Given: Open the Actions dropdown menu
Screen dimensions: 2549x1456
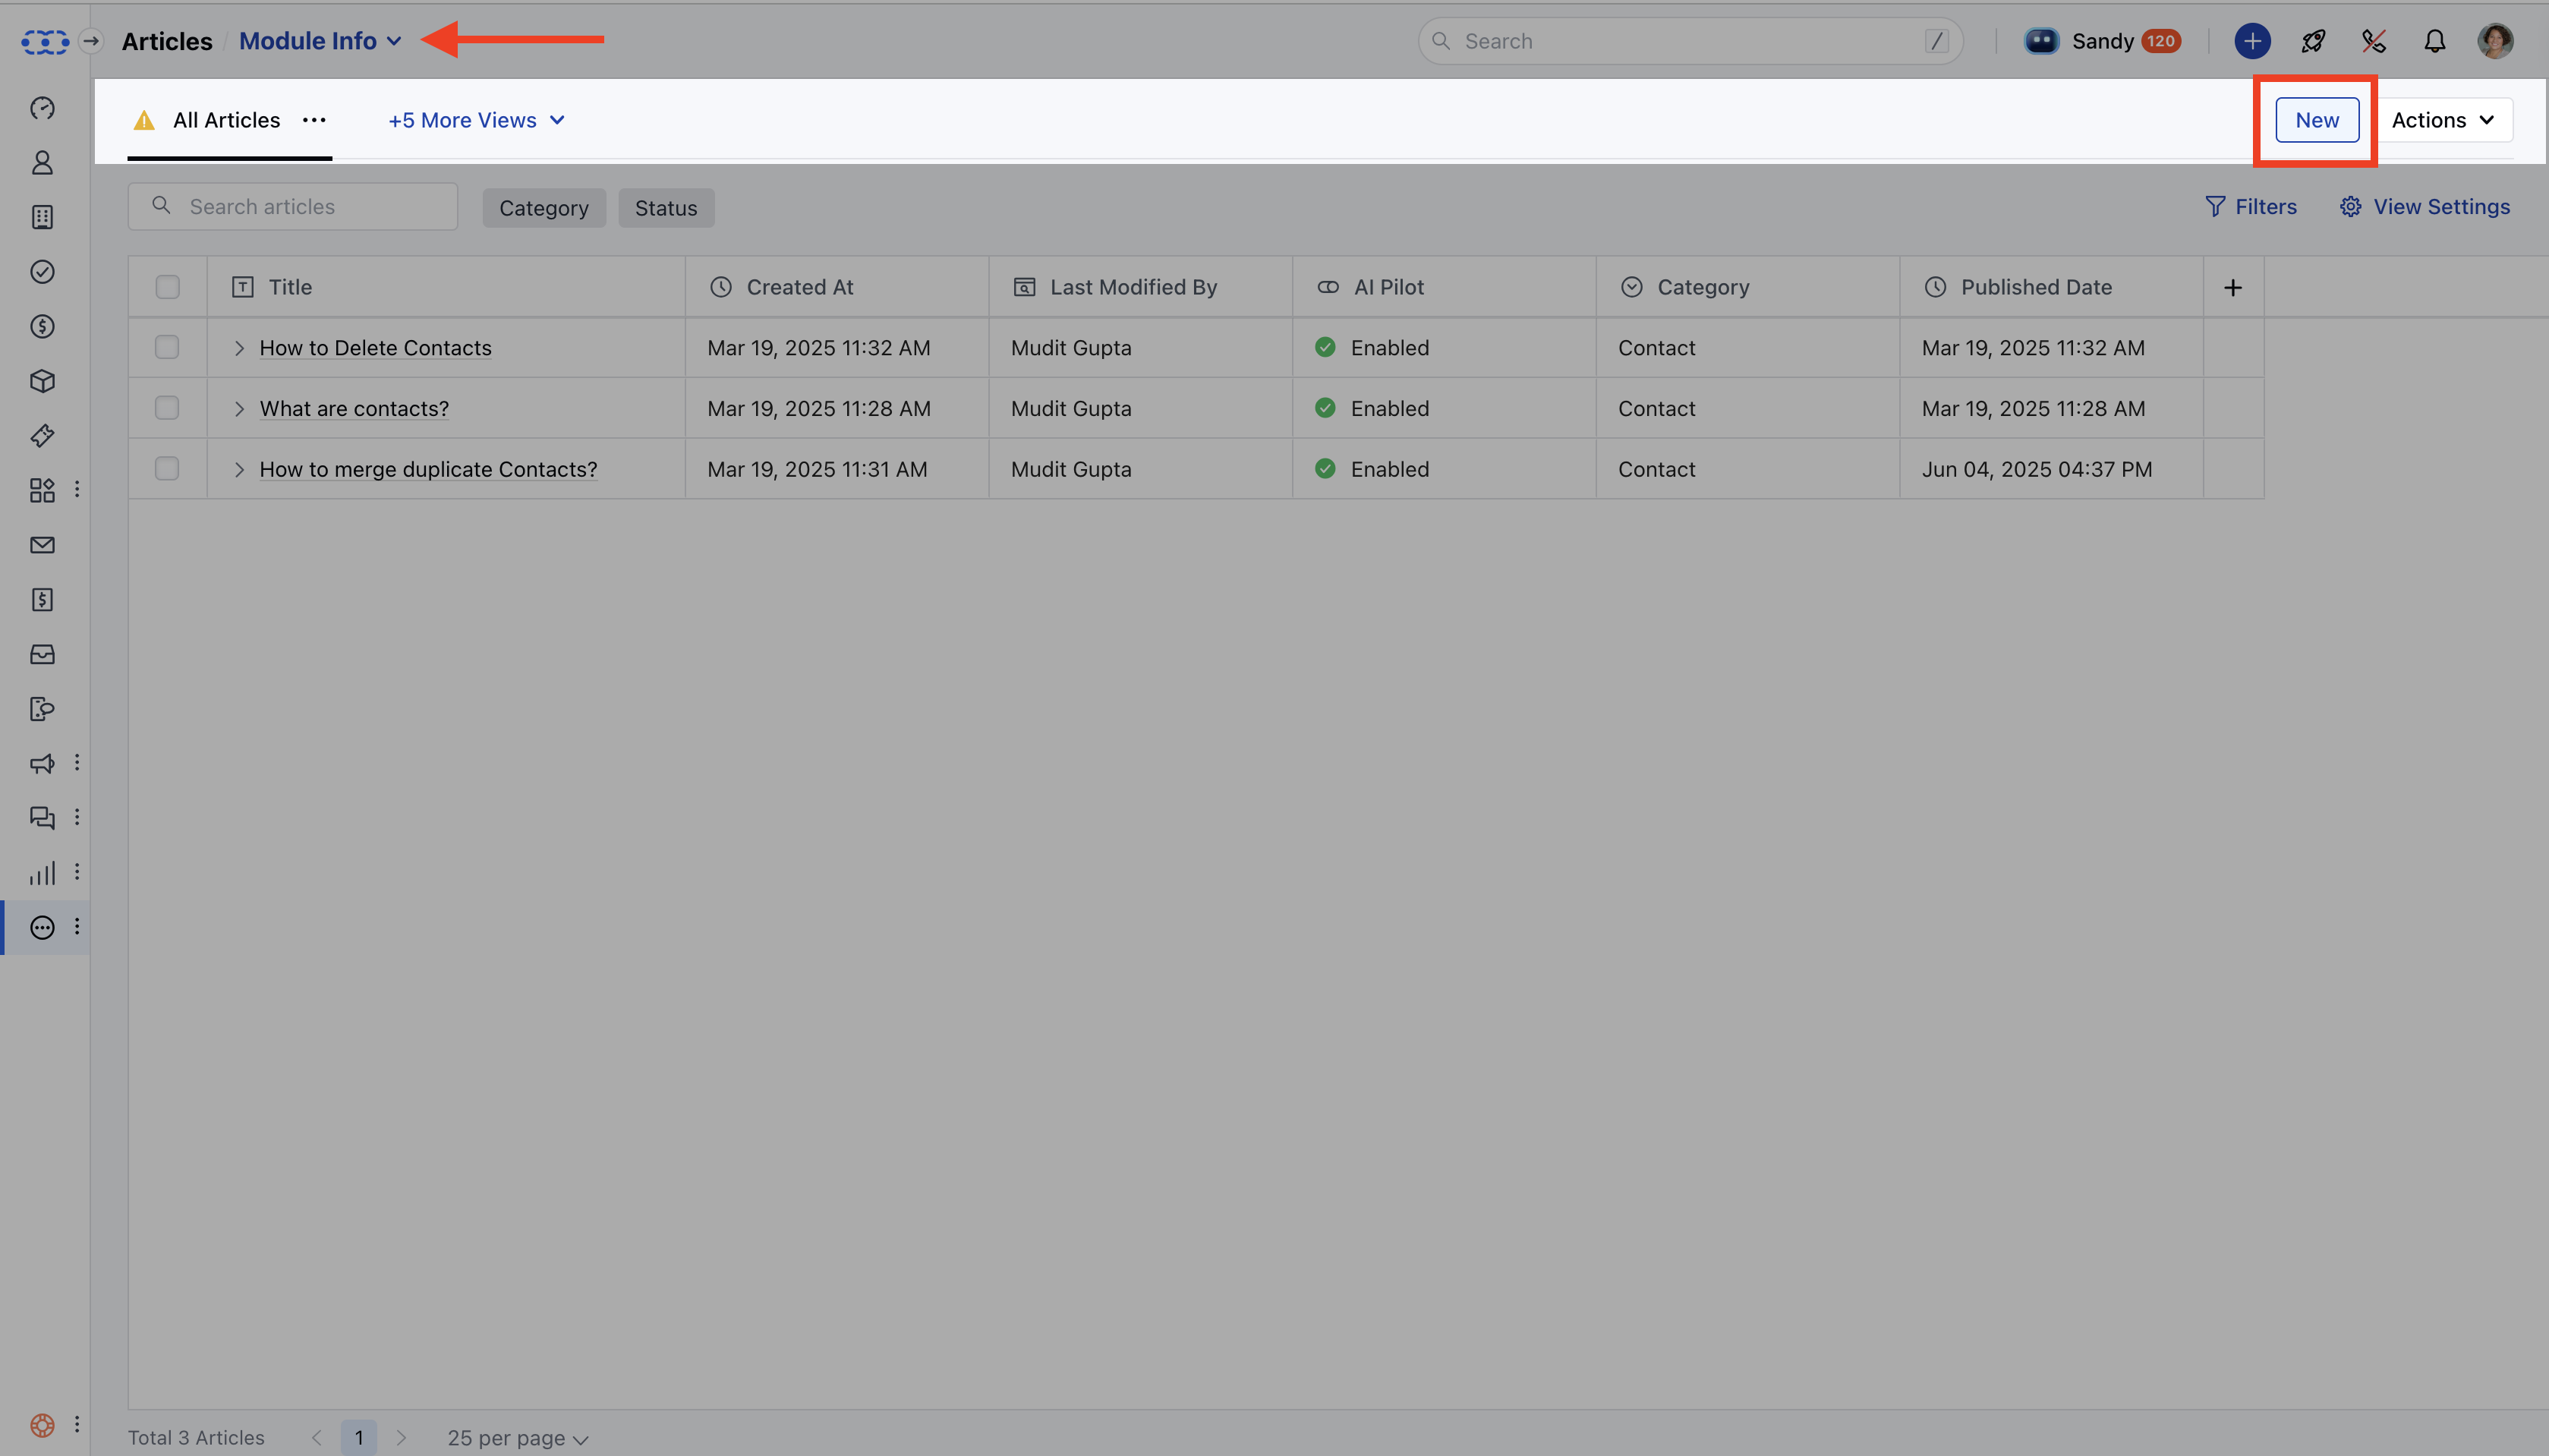Looking at the screenshot, I should pos(2442,120).
